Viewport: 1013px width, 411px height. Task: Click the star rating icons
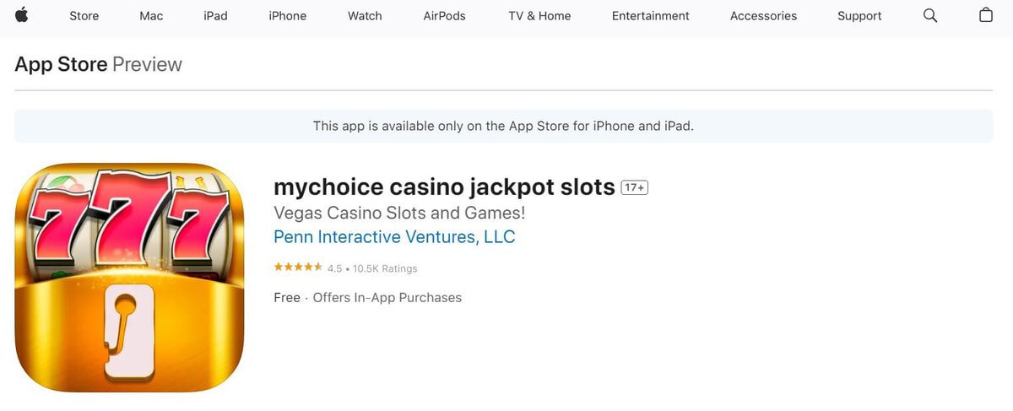(x=298, y=268)
